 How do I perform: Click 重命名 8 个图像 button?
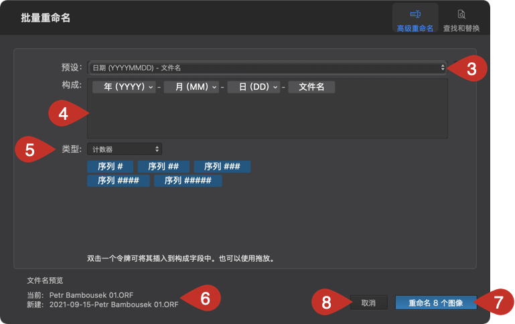coord(435,303)
